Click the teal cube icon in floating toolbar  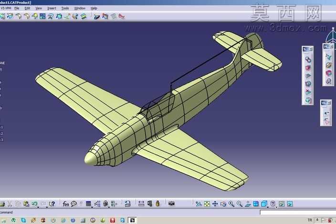click(x=308, y=100)
